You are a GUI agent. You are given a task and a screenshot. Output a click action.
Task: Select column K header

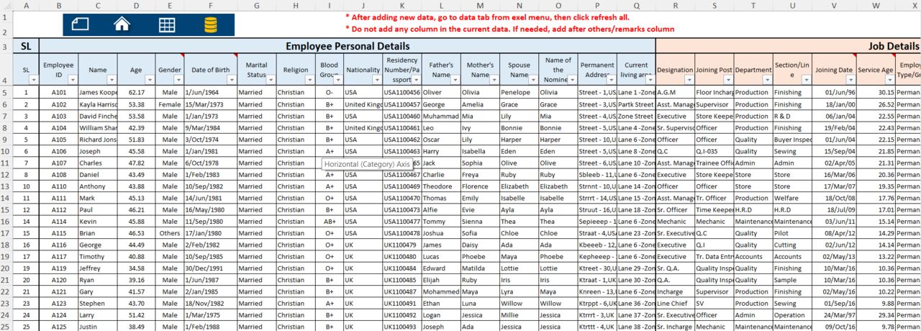(402, 5)
